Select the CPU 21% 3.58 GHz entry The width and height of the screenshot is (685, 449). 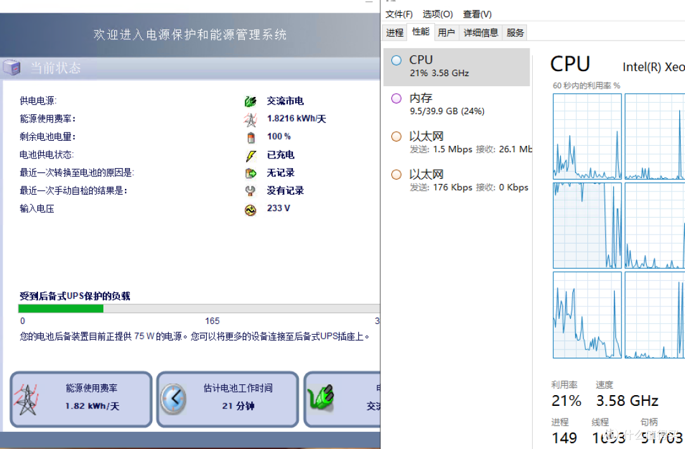[457, 67]
